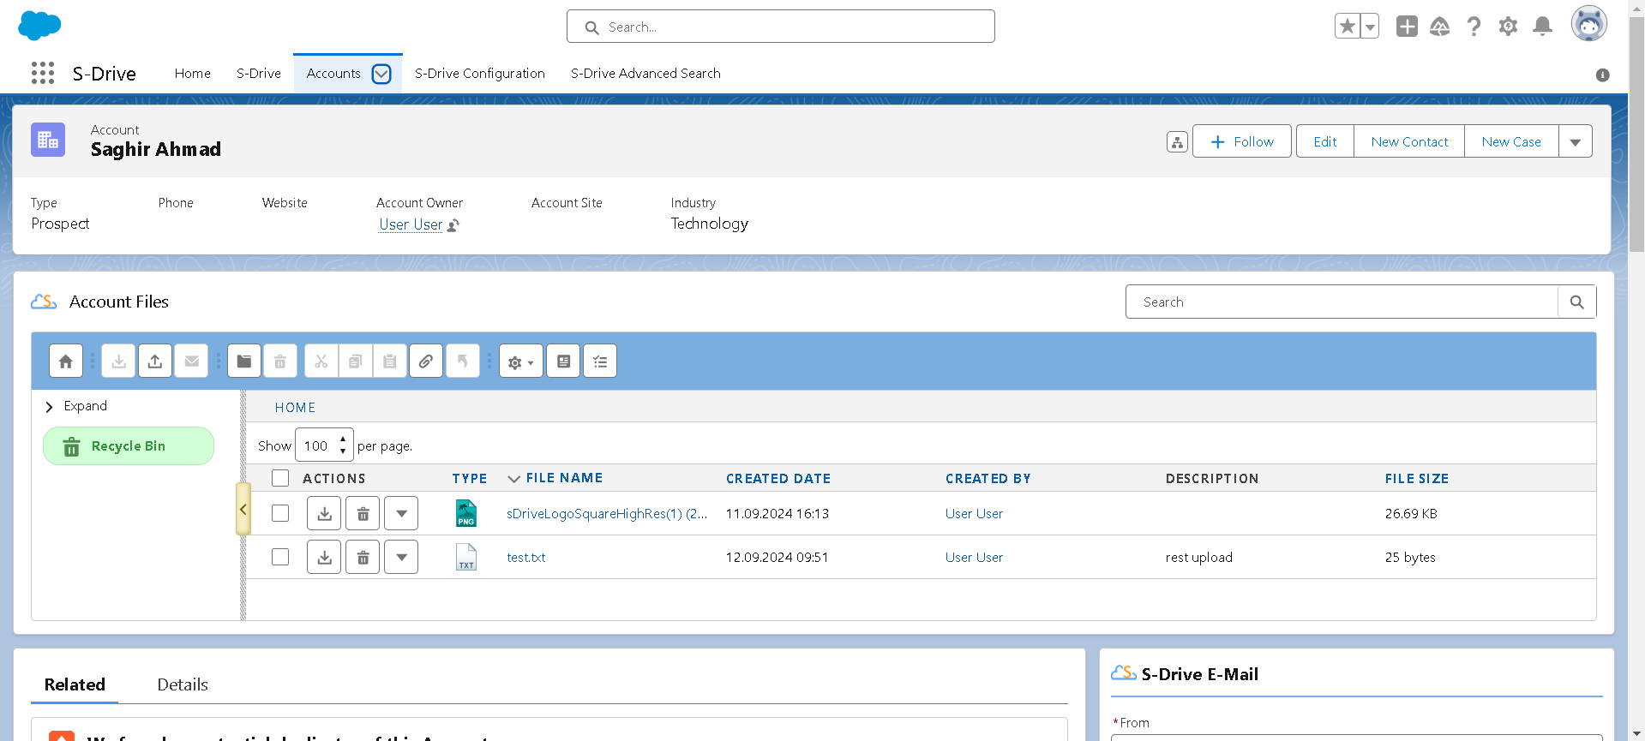Viewport: 1645px width, 741px height.
Task: Click the S-Drive toolbar home icon
Action: (x=66, y=362)
